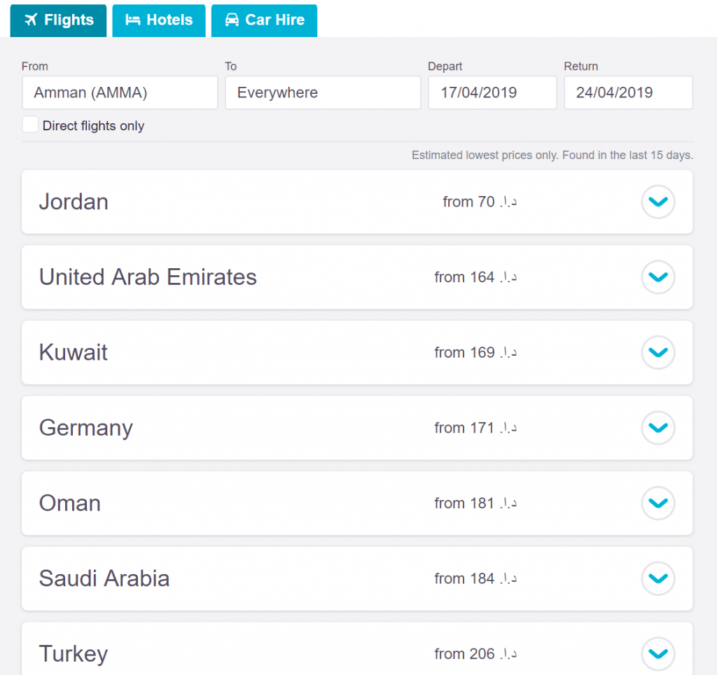Click the chevron icon beside Turkey
The width and height of the screenshot is (717, 675).
(658, 654)
